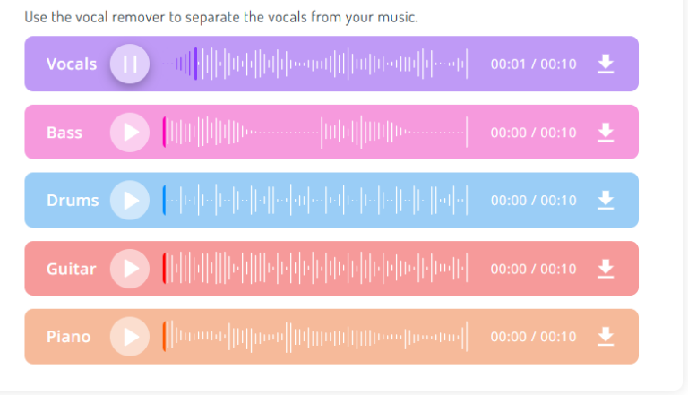Play the Guitar track
This screenshot has height=395, width=688.
(130, 268)
